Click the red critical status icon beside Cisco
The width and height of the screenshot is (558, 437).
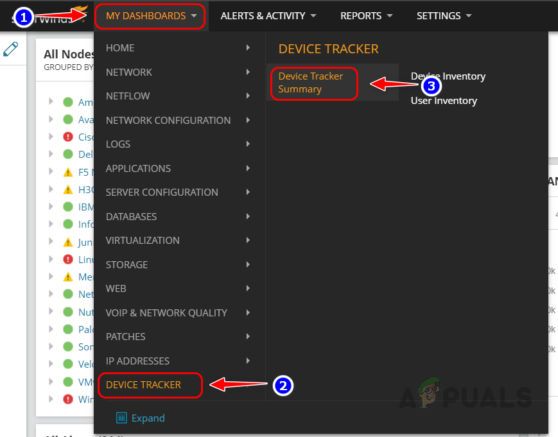click(x=68, y=137)
